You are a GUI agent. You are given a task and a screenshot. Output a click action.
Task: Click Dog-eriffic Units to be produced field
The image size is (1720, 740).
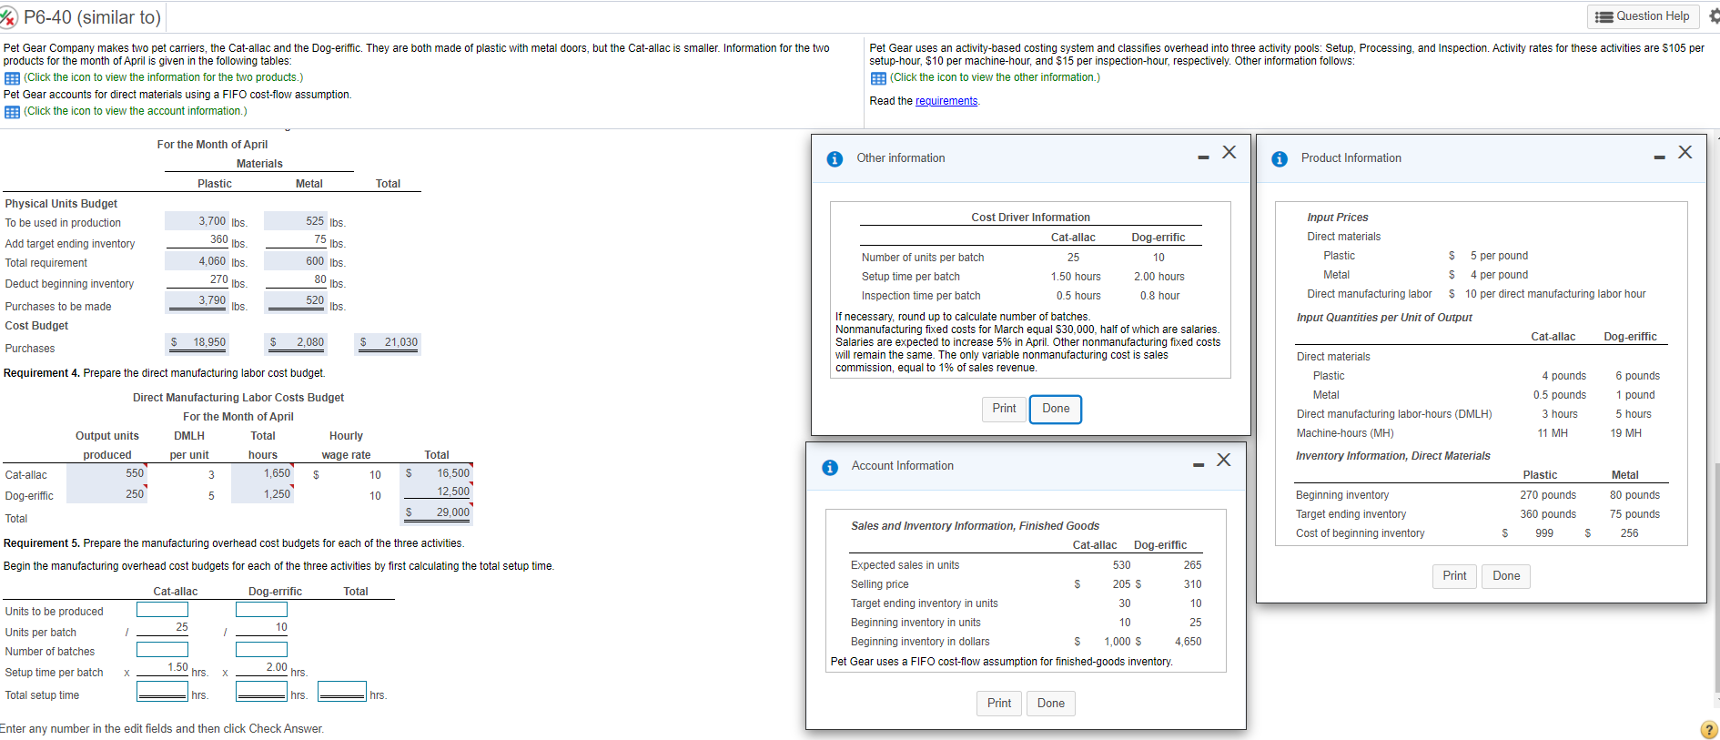[261, 610]
